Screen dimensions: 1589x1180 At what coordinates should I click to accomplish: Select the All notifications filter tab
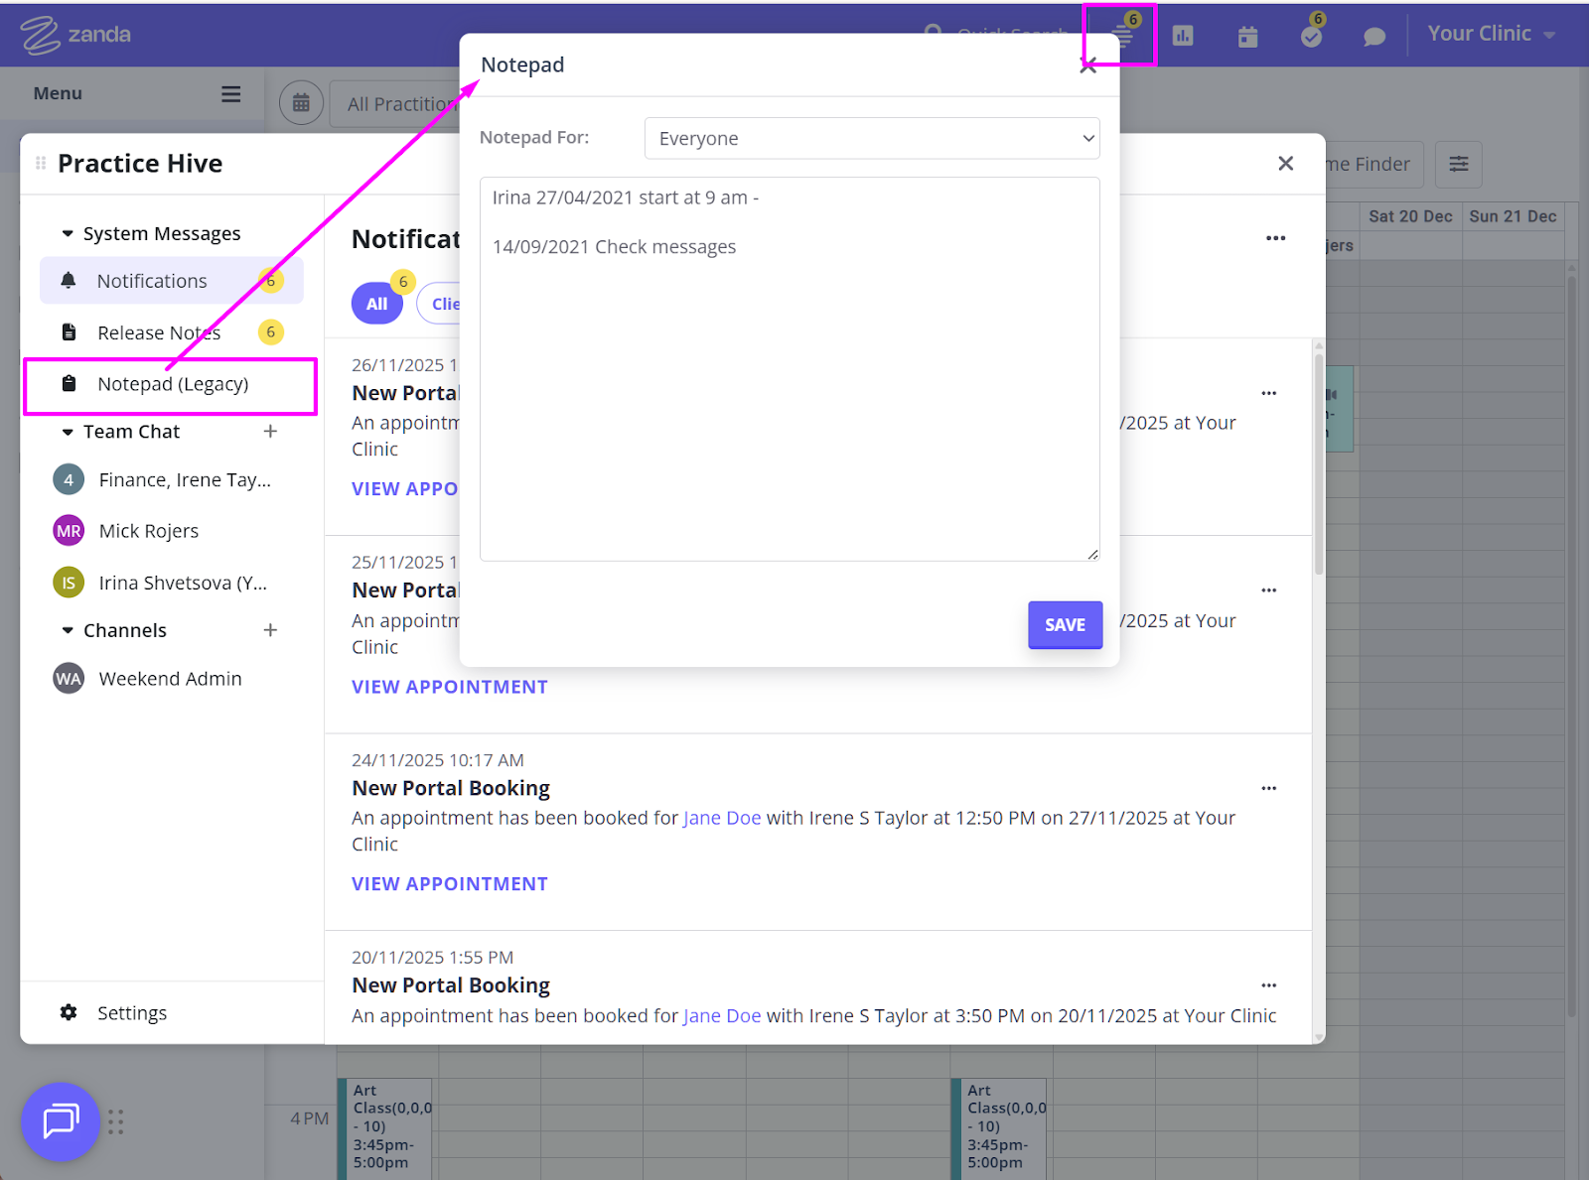[376, 305]
